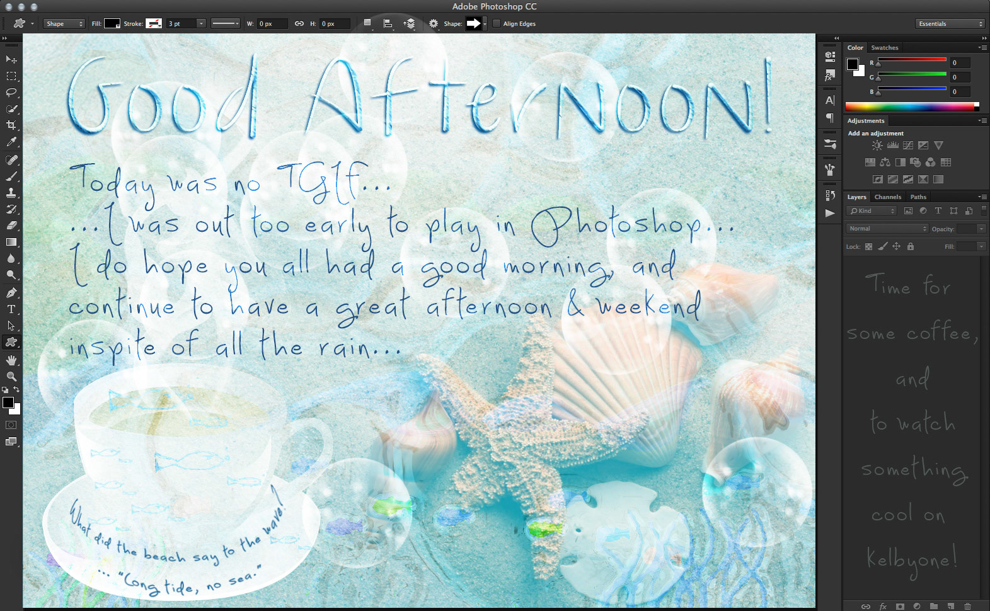Toggle lock all

point(910,246)
